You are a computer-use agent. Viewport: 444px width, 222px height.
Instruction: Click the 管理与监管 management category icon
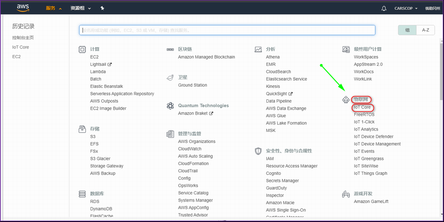tap(170, 134)
